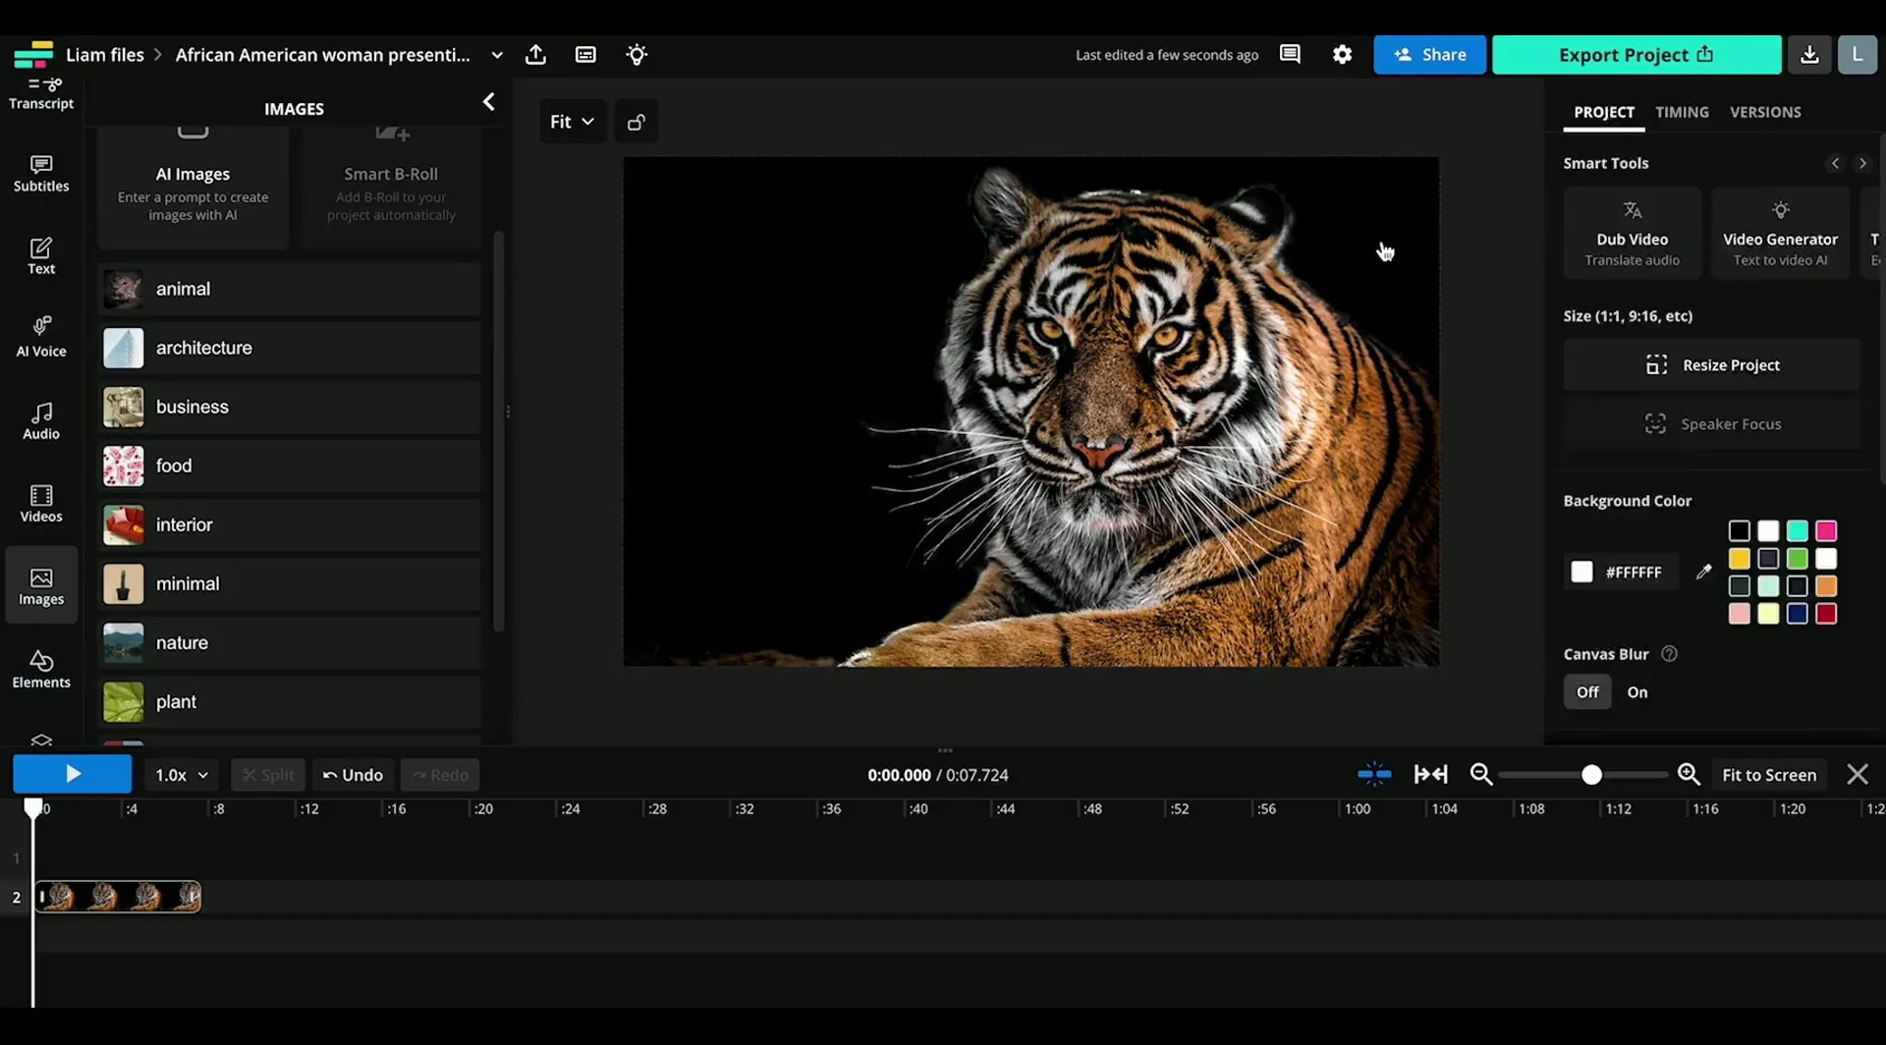This screenshot has width=1886, height=1045.
Task: Select the pink background color swatch
Action: pyautogui.click(x=1826, y=530)
